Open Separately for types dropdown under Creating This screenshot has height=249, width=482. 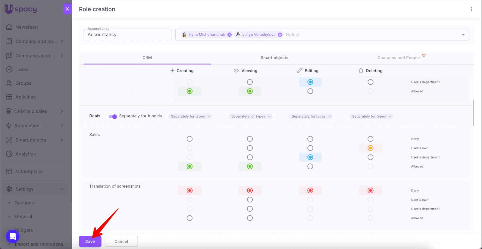(190, 117)
